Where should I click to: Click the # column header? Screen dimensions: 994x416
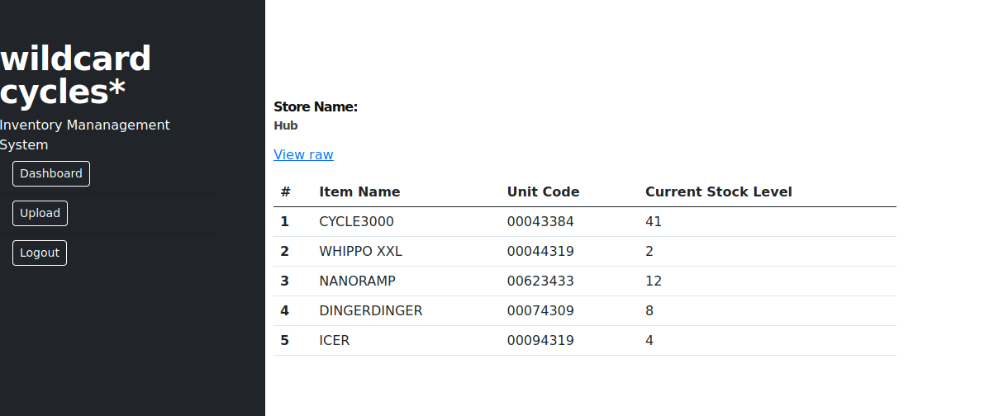[285, 191]
